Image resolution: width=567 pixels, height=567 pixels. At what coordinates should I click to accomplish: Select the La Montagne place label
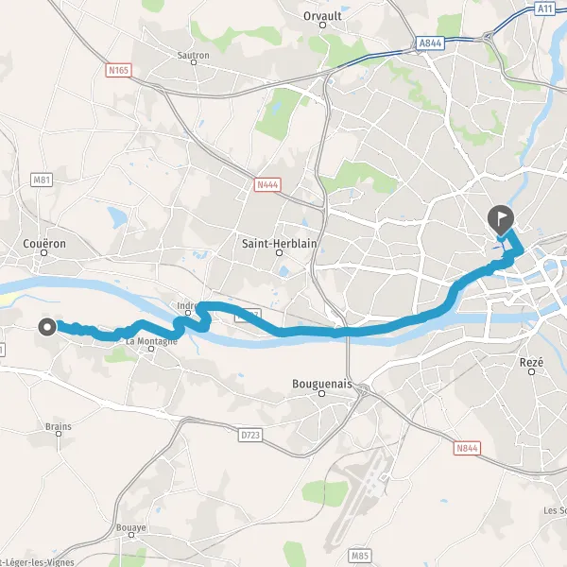pyautogui.click(x=151, y=341)
